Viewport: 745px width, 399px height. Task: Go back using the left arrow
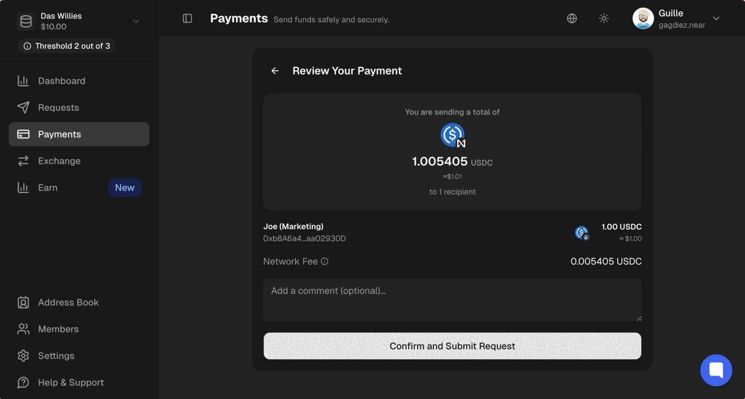coord(275,71)
